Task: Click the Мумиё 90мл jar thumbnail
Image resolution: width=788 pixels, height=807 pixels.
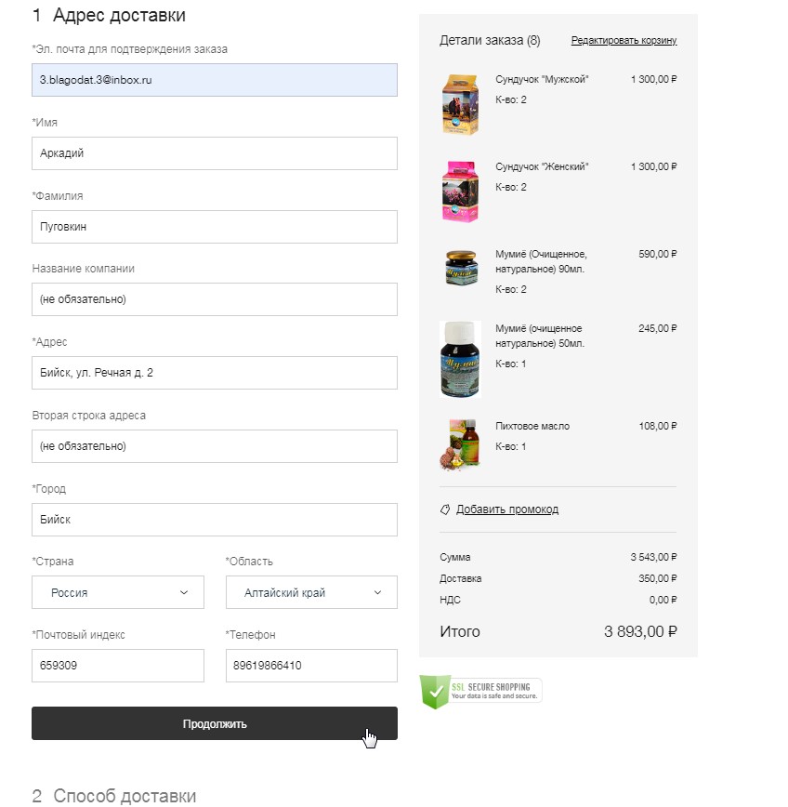Action: point(460,268)
